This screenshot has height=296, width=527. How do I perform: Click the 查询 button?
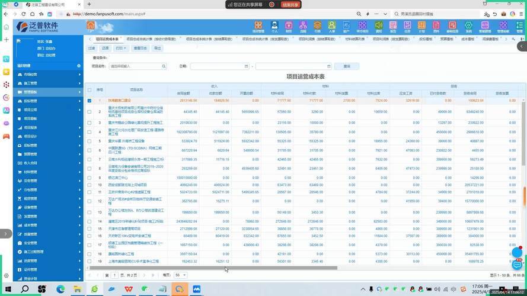[347, 66]
